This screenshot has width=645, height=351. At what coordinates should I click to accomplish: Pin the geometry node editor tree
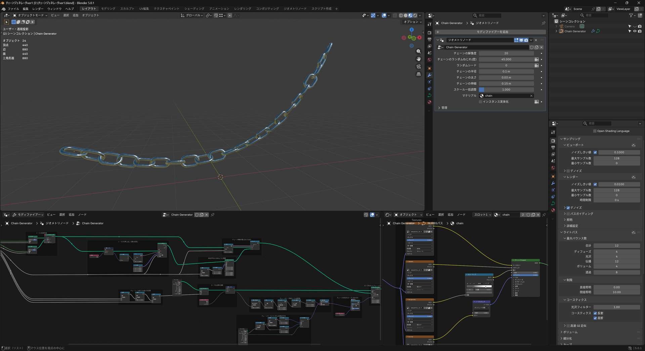pos(213,215)
